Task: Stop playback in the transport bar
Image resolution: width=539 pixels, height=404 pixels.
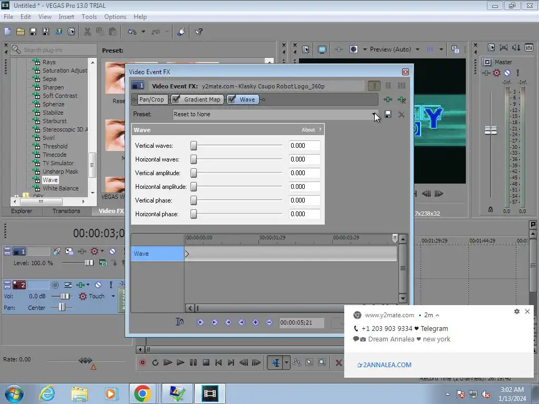Action: (x=206, y=362)
